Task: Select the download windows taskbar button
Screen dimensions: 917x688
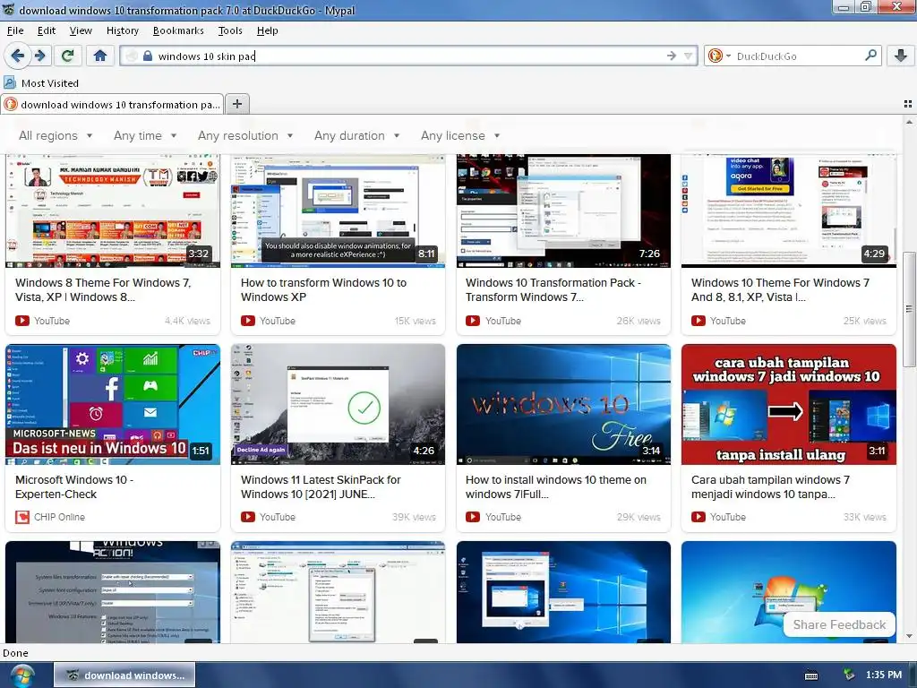Action: [x=124, y=675]
